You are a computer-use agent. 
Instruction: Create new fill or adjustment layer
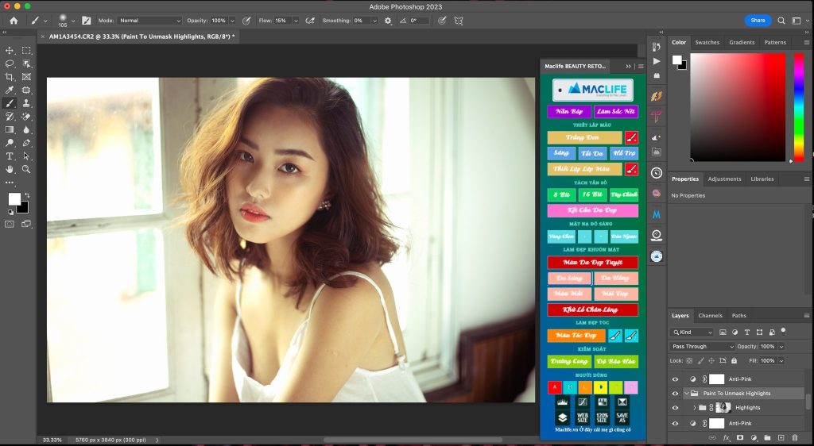(754, 438)
